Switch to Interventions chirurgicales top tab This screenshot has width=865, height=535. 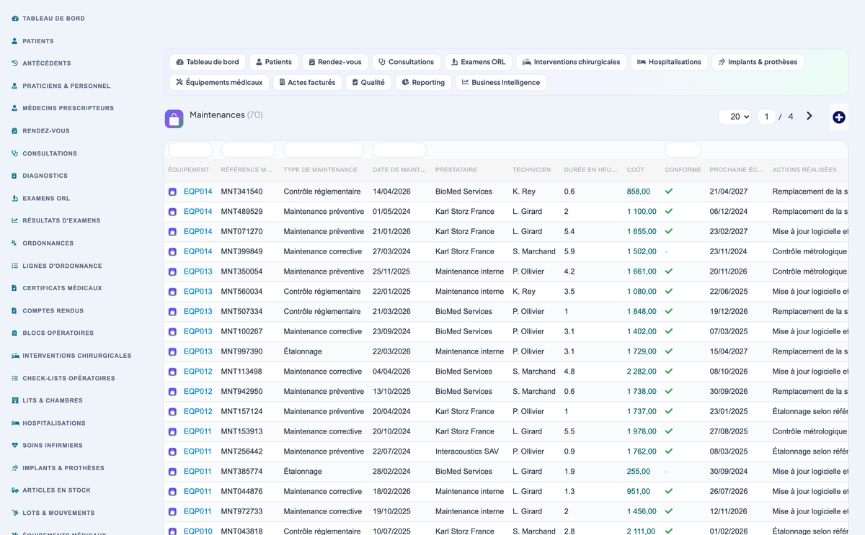pyautogui.click(x=572, y=62)
